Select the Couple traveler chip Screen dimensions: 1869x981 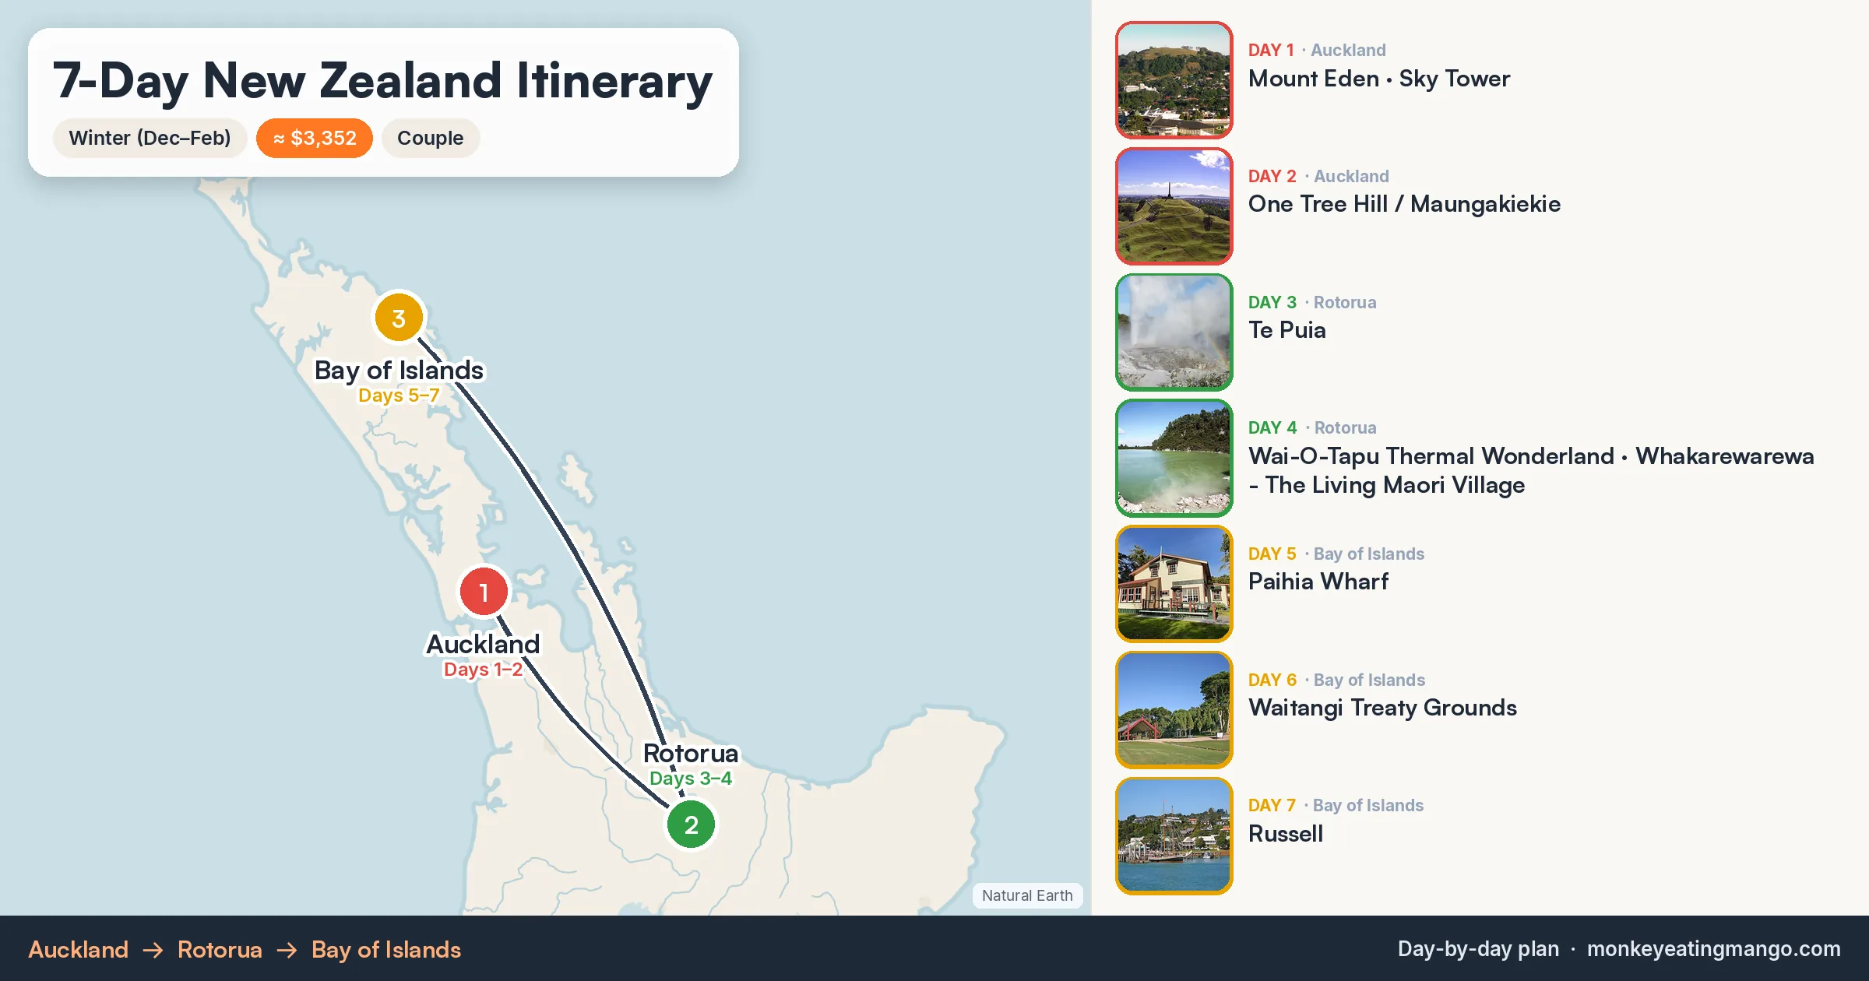pyautogui.click(x=431, y=138)
